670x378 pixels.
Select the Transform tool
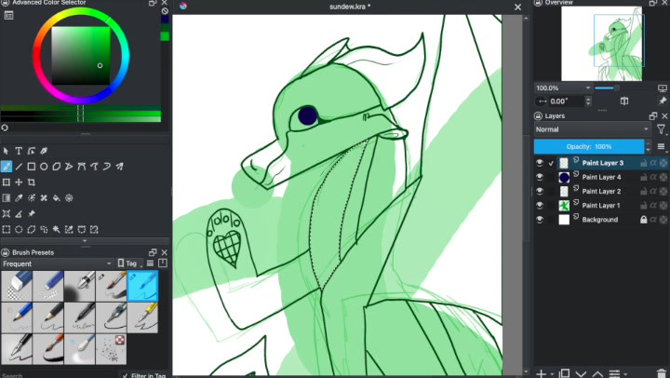click(6, 182)
